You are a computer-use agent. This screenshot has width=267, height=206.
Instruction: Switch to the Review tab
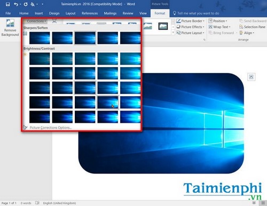[x=128, y=13]
